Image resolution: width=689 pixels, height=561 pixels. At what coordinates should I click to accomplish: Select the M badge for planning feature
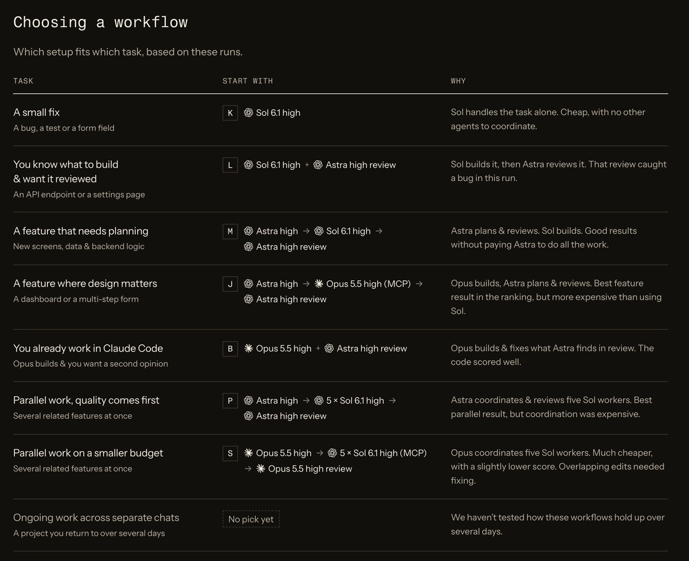tap(230, 231)
